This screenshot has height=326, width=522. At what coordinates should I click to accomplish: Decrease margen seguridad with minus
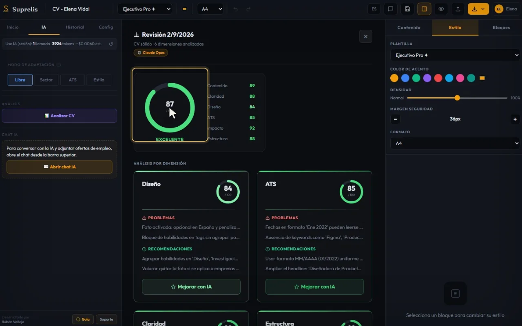pos(395,119)
